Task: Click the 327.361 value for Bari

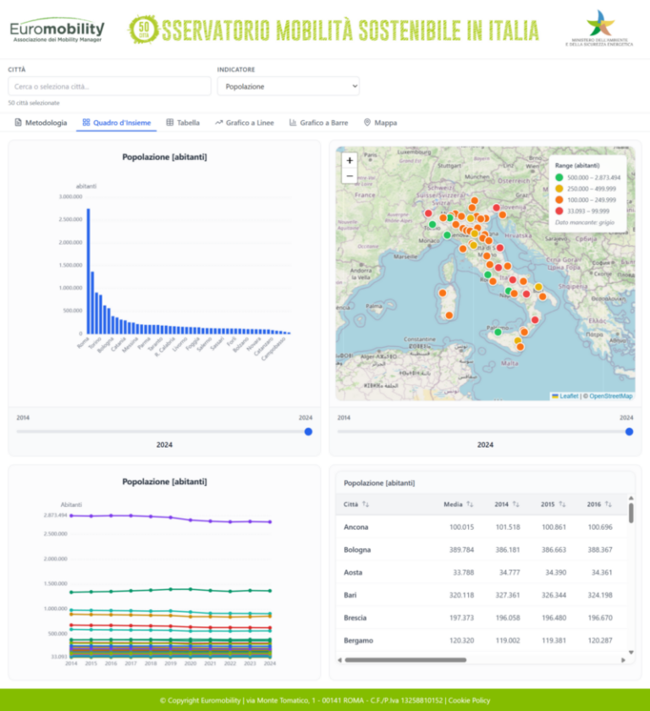Action: click(x=508, y=595)
